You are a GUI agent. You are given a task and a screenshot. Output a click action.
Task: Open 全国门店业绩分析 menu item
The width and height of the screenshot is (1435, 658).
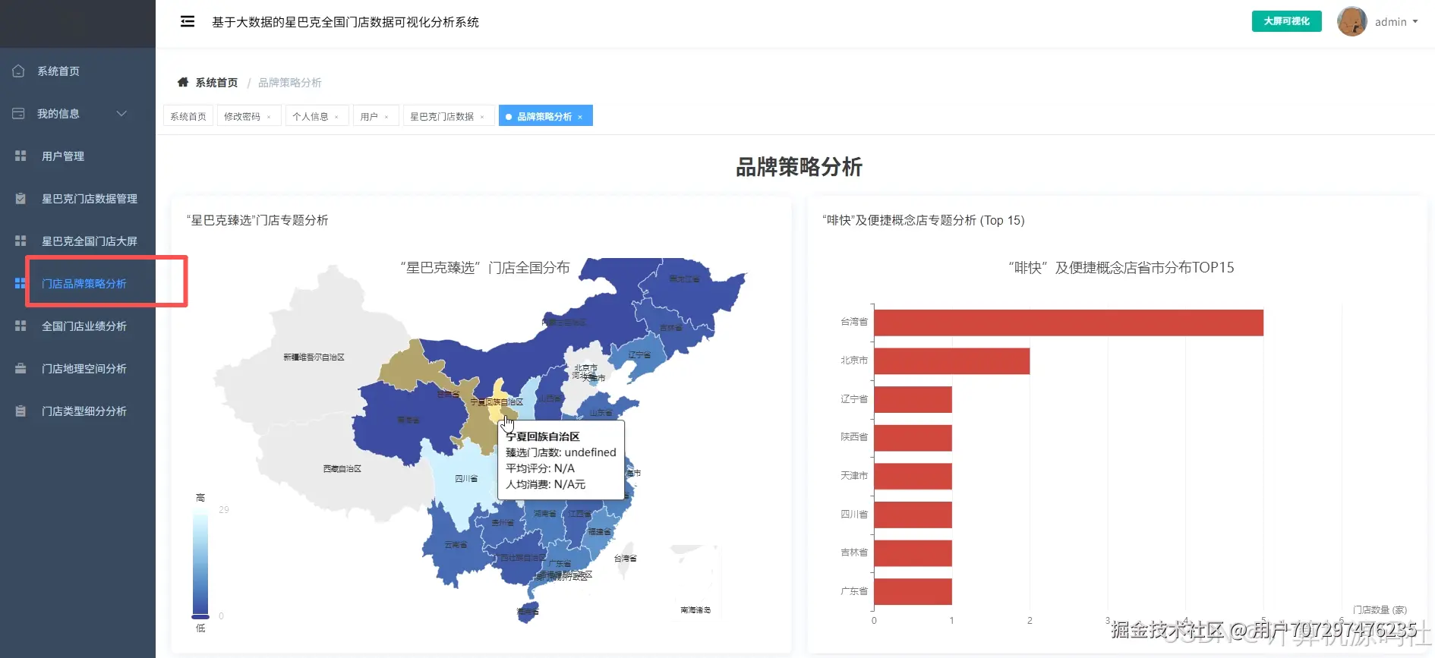tap(77, 326)
